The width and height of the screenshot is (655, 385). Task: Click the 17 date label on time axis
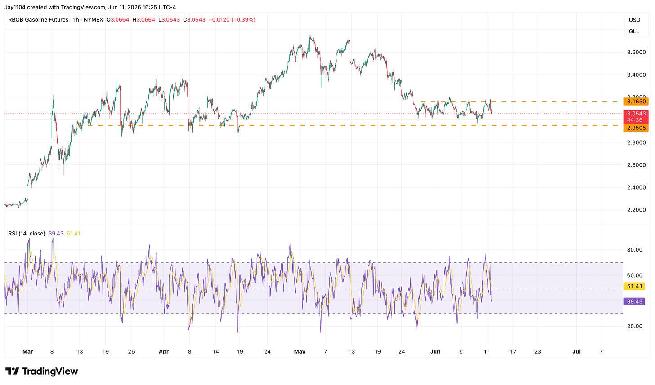(512, 352)
